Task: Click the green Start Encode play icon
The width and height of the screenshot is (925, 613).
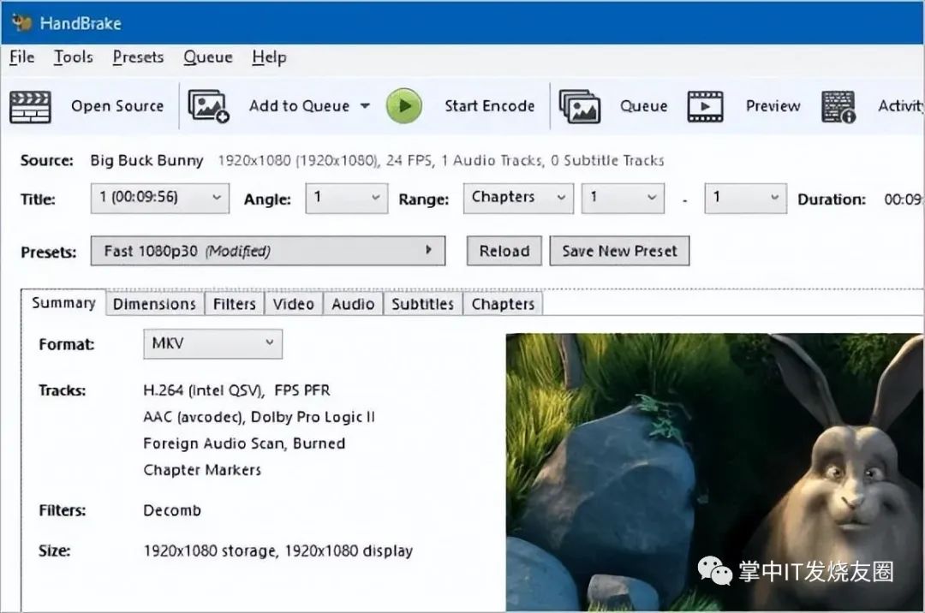Action: click(404, 106)
